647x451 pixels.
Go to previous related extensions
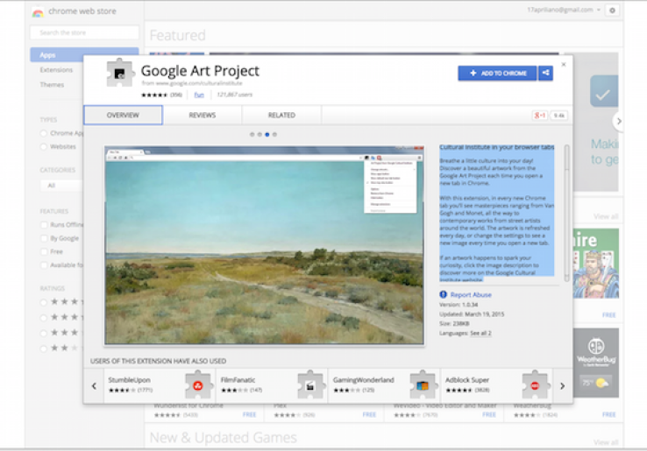pyautogui.click(x=94, y=386)
